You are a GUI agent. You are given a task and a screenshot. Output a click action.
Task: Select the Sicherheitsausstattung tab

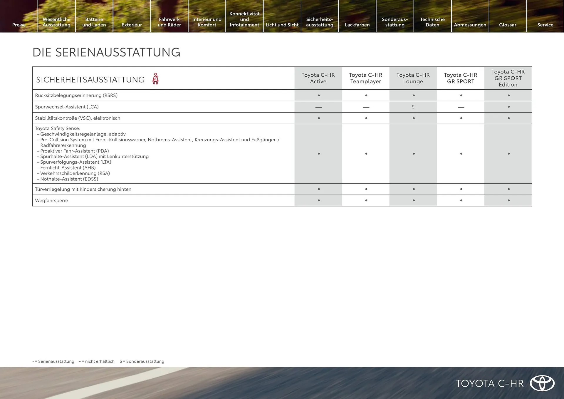320,22
